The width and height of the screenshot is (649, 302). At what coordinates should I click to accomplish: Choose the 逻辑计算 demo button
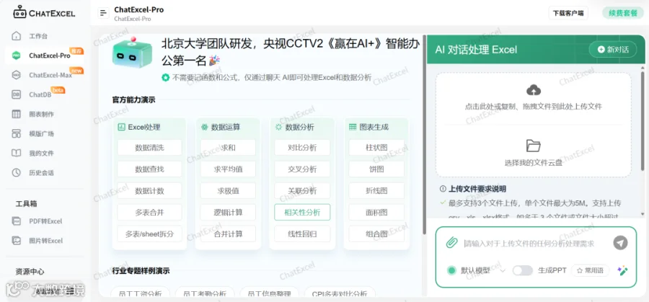coord(228,212)
